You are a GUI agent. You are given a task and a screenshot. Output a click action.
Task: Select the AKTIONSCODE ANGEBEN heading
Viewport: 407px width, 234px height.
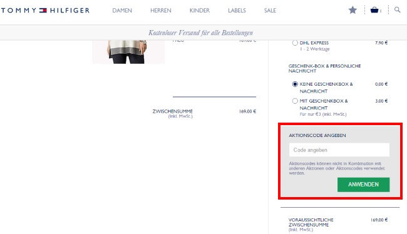point(317,135)
